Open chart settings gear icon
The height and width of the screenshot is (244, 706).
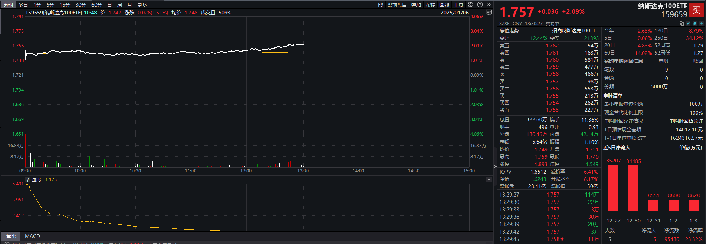470,4
